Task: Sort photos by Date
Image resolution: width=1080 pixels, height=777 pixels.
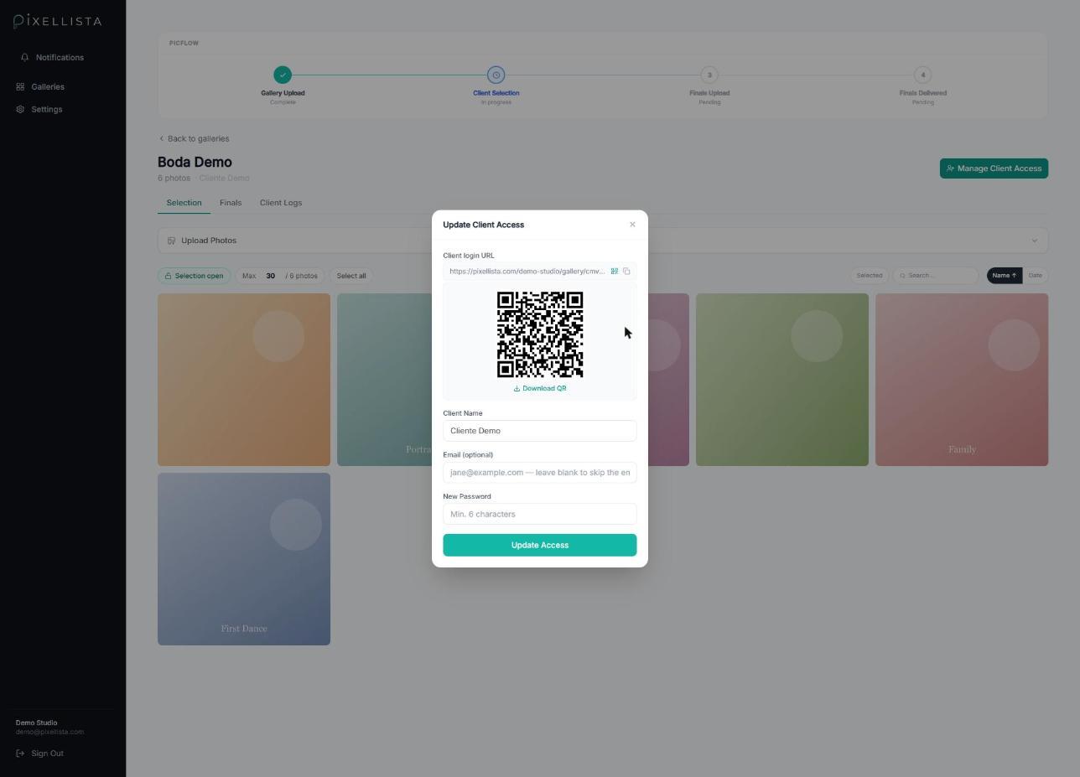Action: click(1036, 276)
